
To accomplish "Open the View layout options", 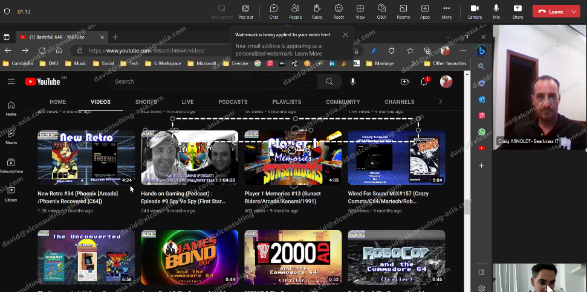I will click(x=360, y=11).
